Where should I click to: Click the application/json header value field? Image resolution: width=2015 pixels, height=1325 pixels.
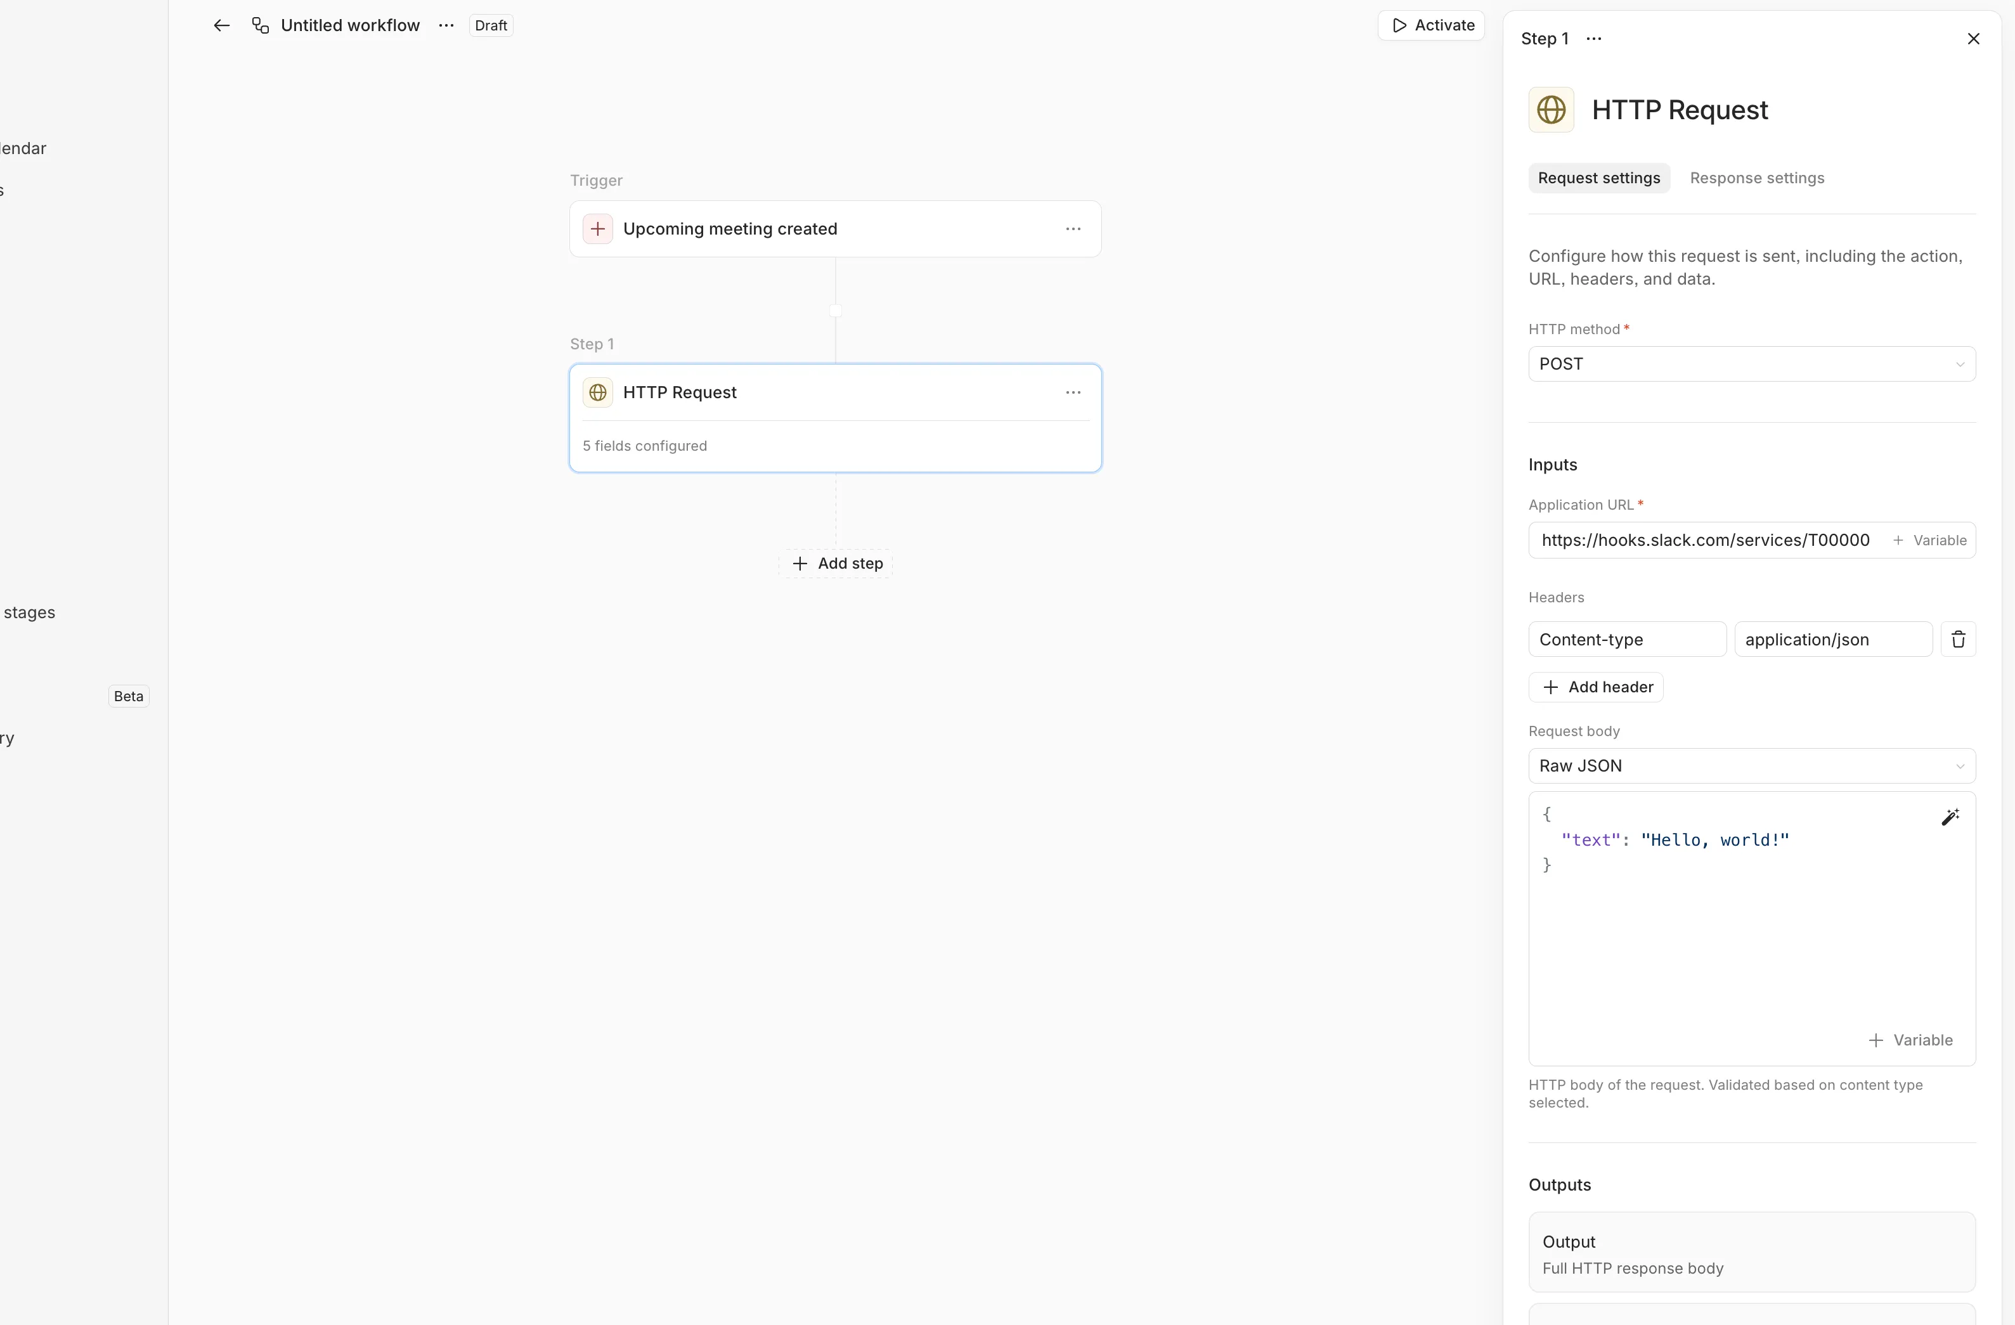click(x=1832, y=640)
